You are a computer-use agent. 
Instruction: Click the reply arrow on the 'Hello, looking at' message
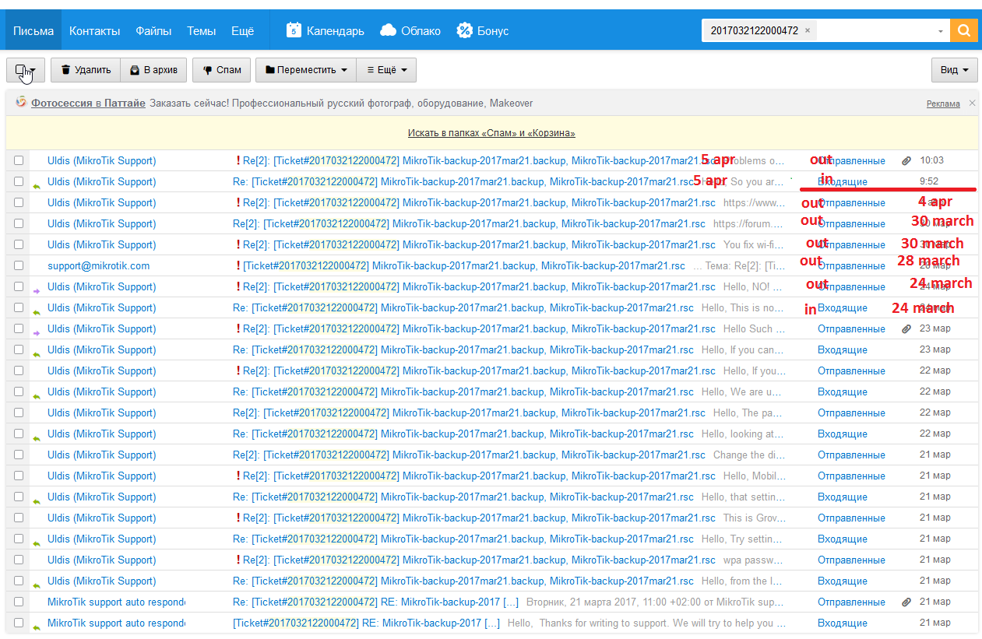tap(36, 437)
